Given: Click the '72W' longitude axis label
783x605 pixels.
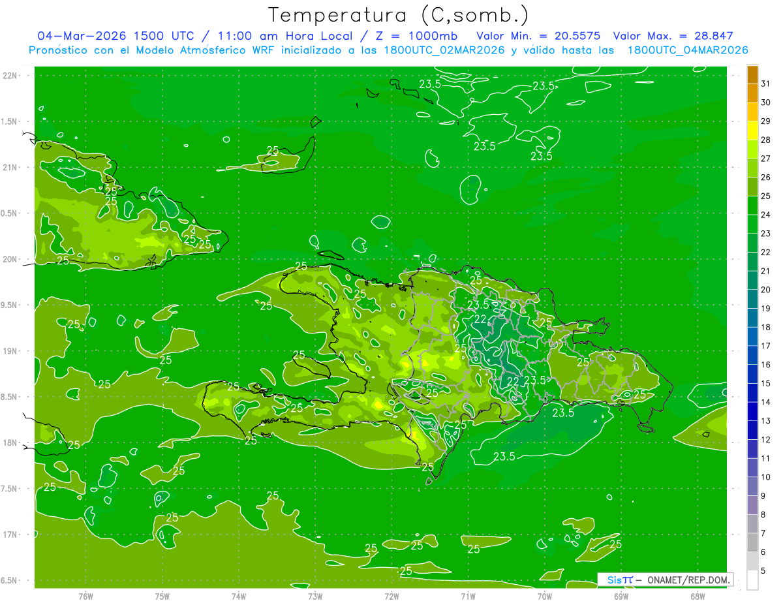Looking at the screenshot, I should pyautogui.click(x=391, y=596).
